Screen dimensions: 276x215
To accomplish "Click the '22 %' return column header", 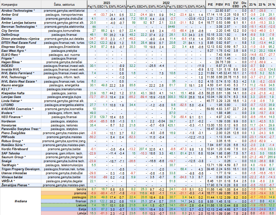I will (262, 5).
